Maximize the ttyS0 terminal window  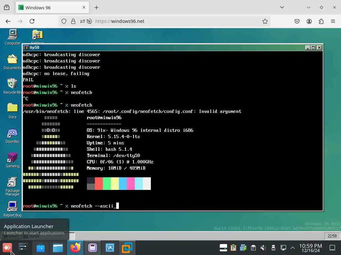point(313,48)
